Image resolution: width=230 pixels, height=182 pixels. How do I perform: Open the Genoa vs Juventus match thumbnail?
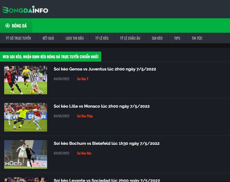(x=26, y=80)
